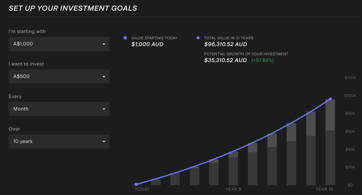The height and width of the screenshot is (195, 362).
Task: Open the duration dropdown set to 10 years
Action: click(x=59, y=141)
